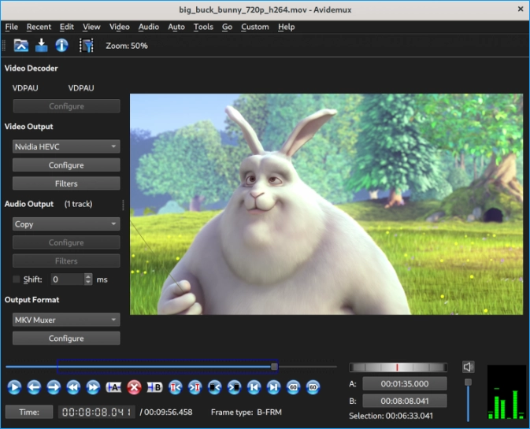Click the Save video toolbar icon

pyautogui.click(x=41, y=46)
